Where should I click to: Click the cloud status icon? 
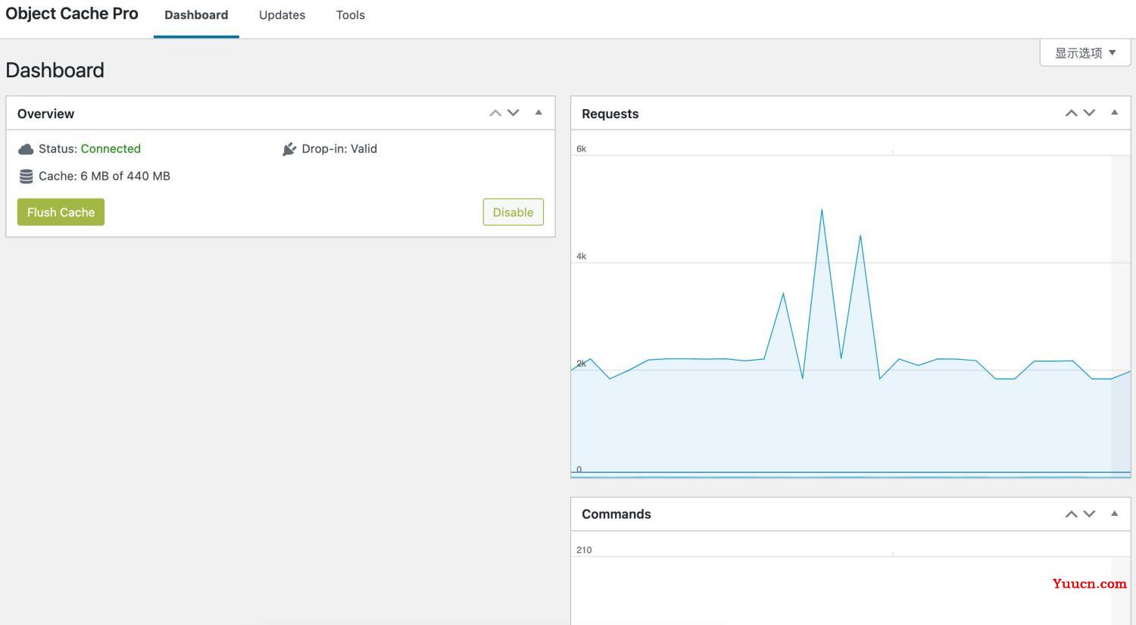[26, 149]
